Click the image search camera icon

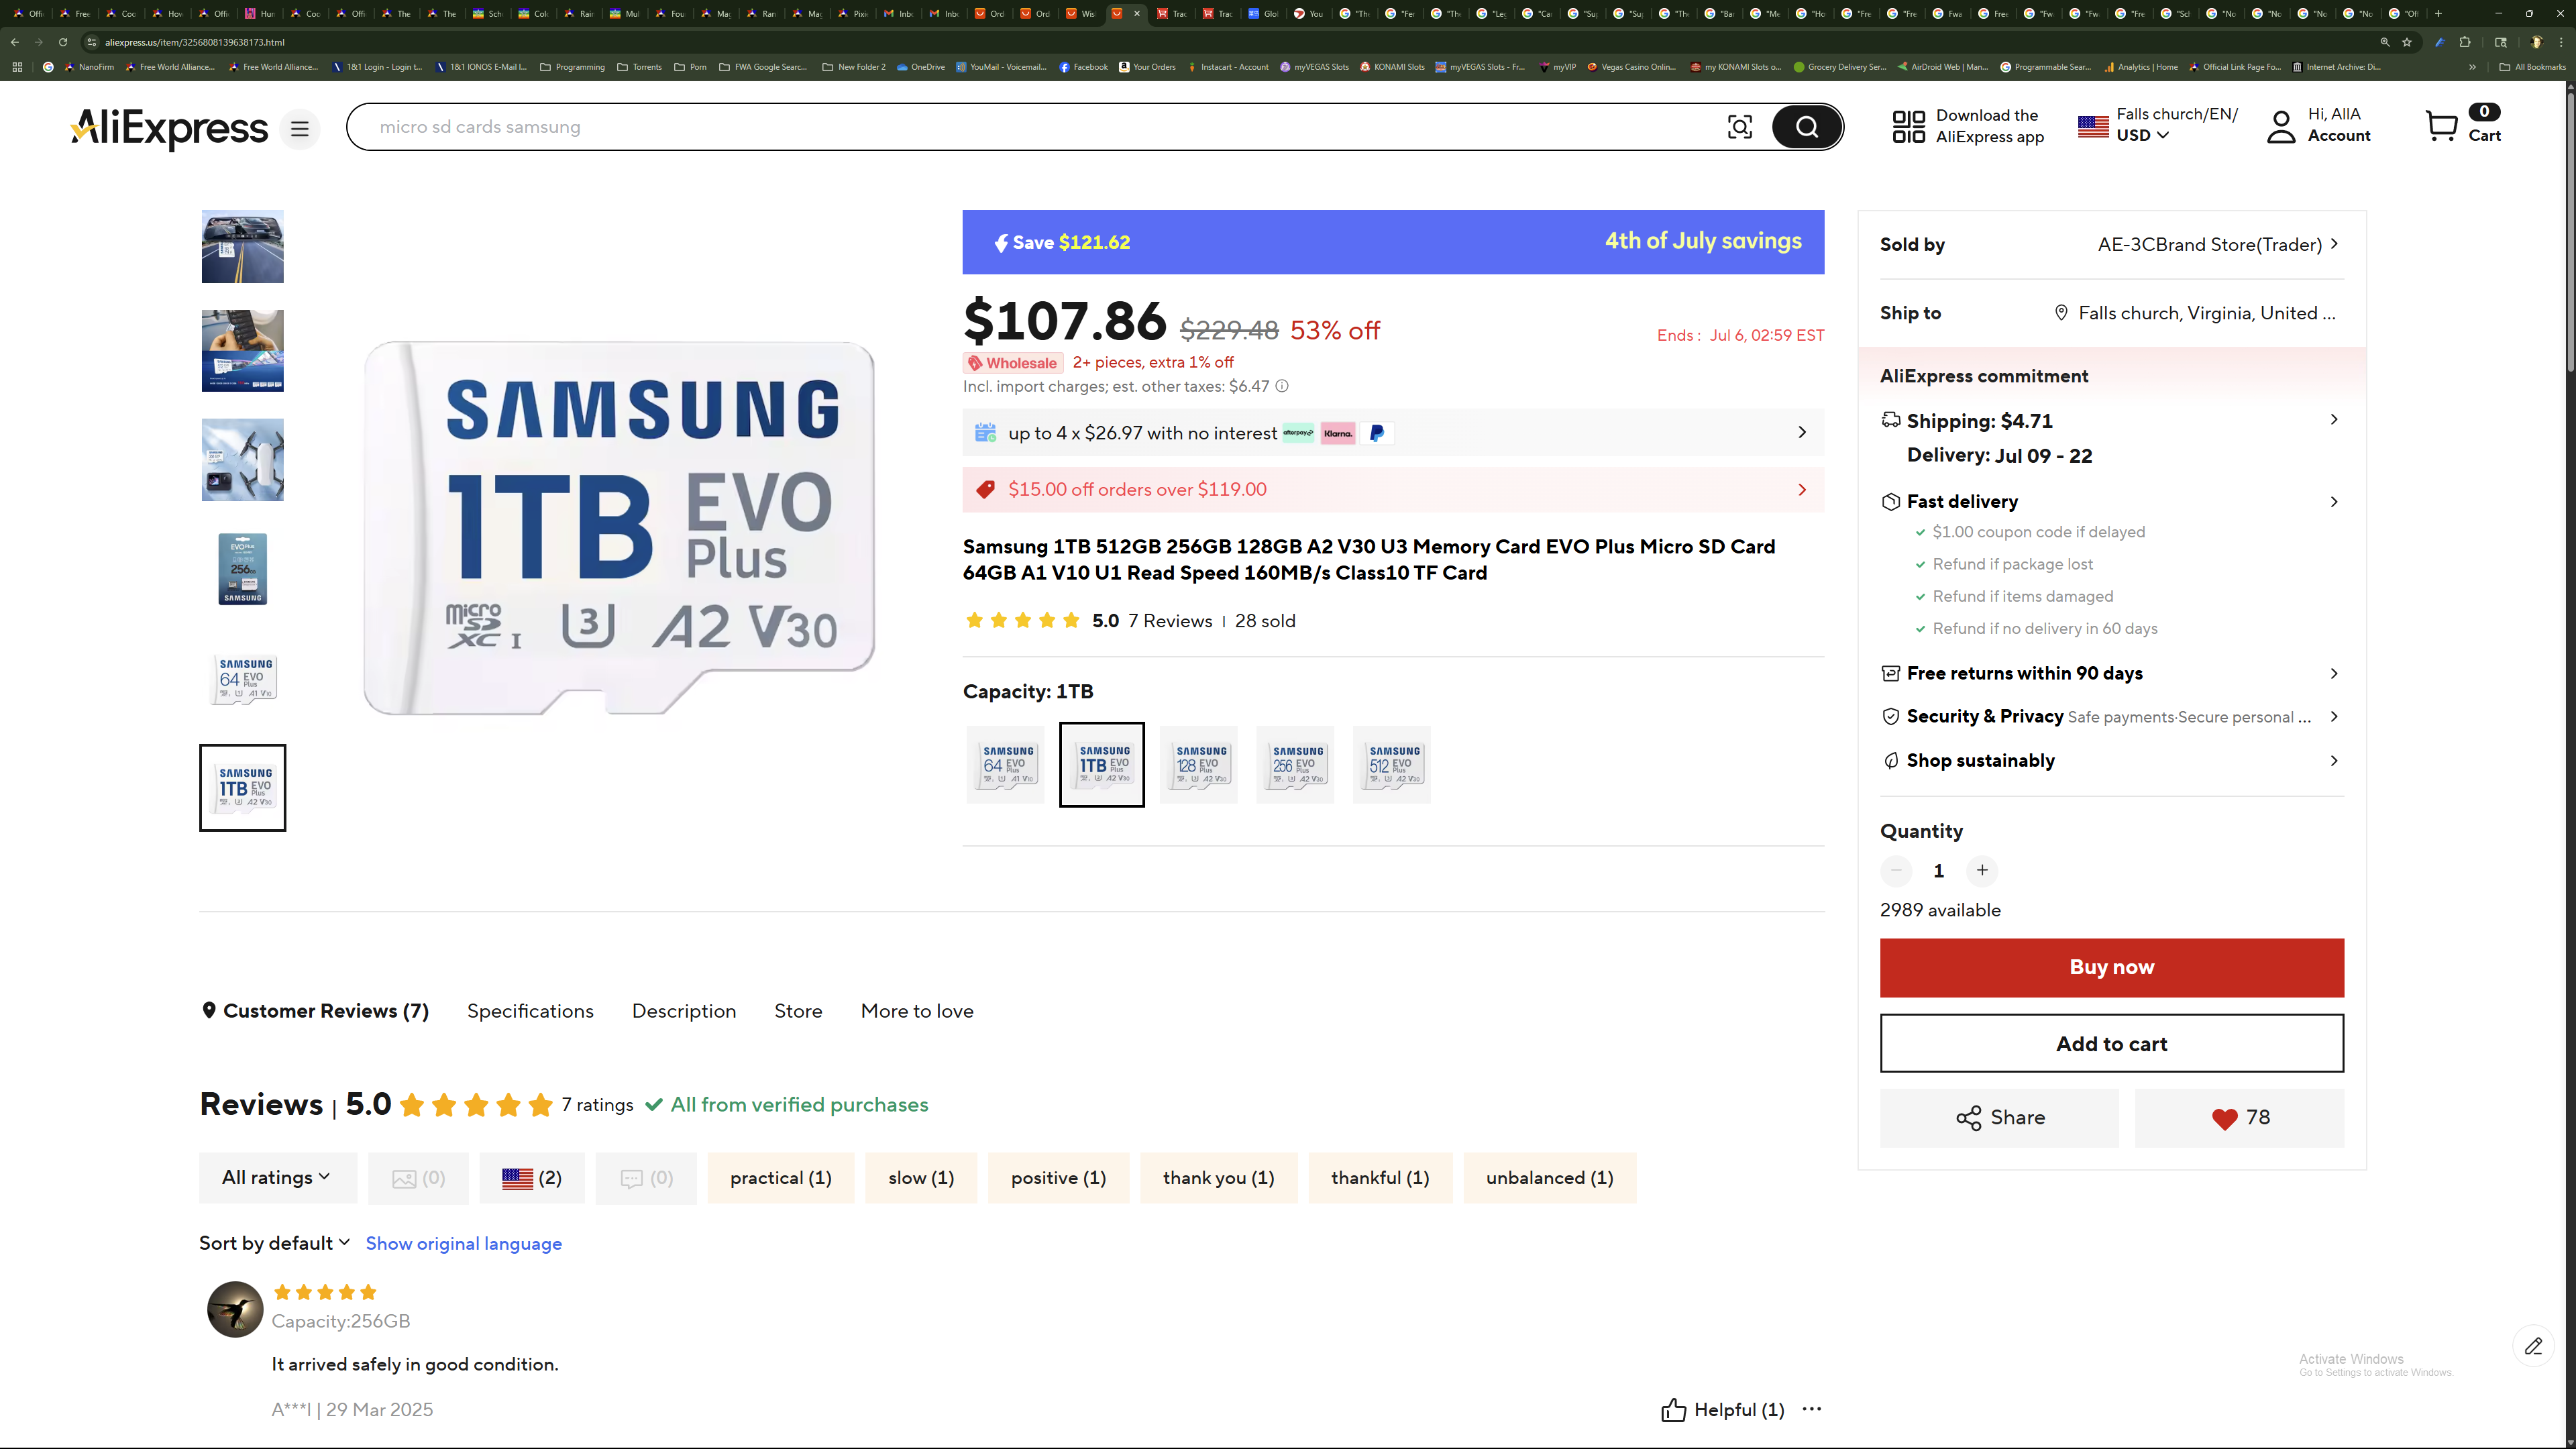1739,127
